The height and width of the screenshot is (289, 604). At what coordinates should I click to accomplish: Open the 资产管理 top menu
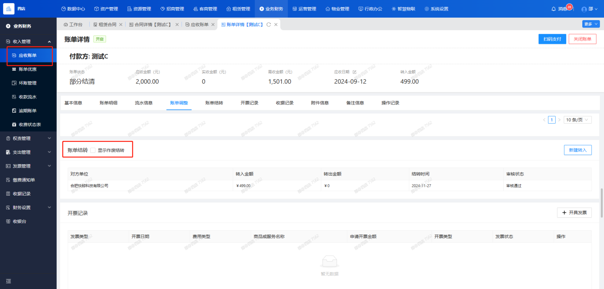(106, 9)
